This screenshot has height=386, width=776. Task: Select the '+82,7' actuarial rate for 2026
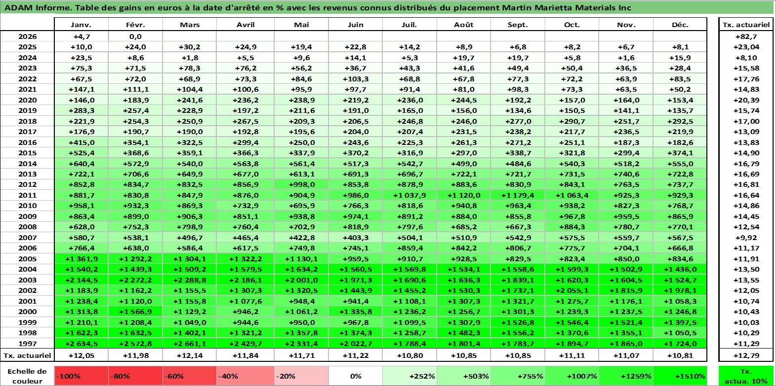[x=746, y=36]
